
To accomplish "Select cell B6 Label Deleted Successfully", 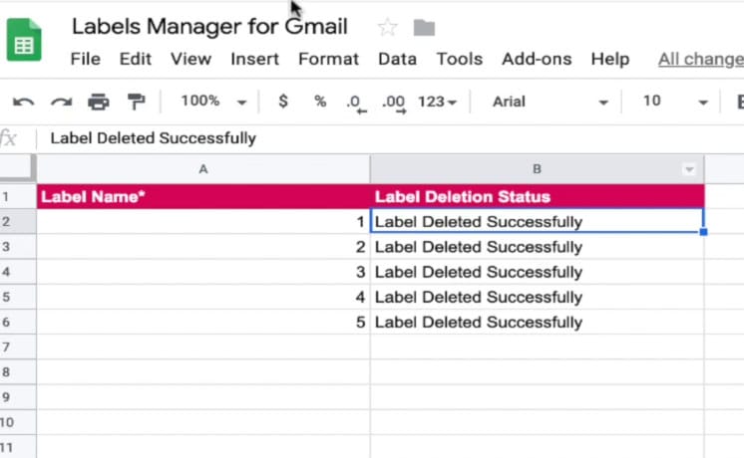I will (x=538, y=322).
